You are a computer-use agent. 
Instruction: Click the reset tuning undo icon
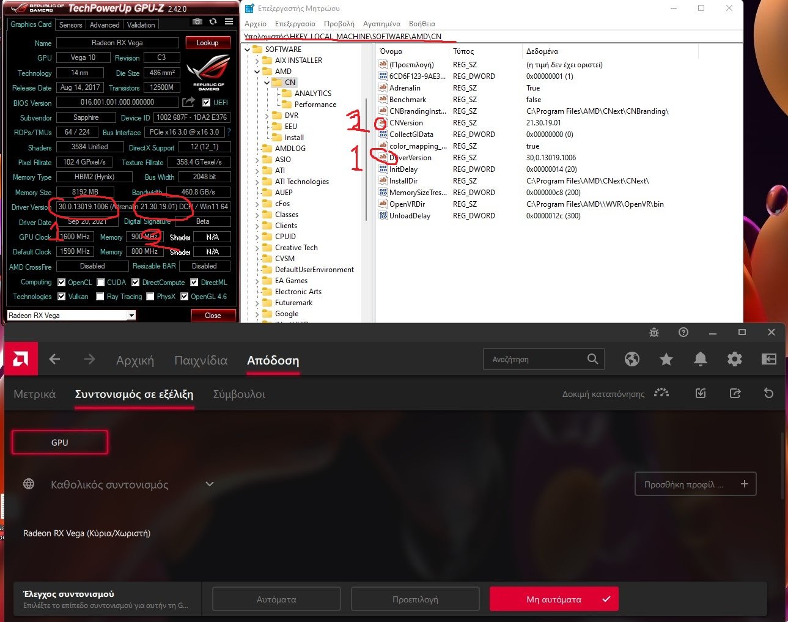point(768,393)
